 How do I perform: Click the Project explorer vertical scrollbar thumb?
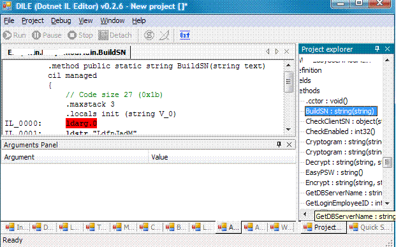pos(387,163)
